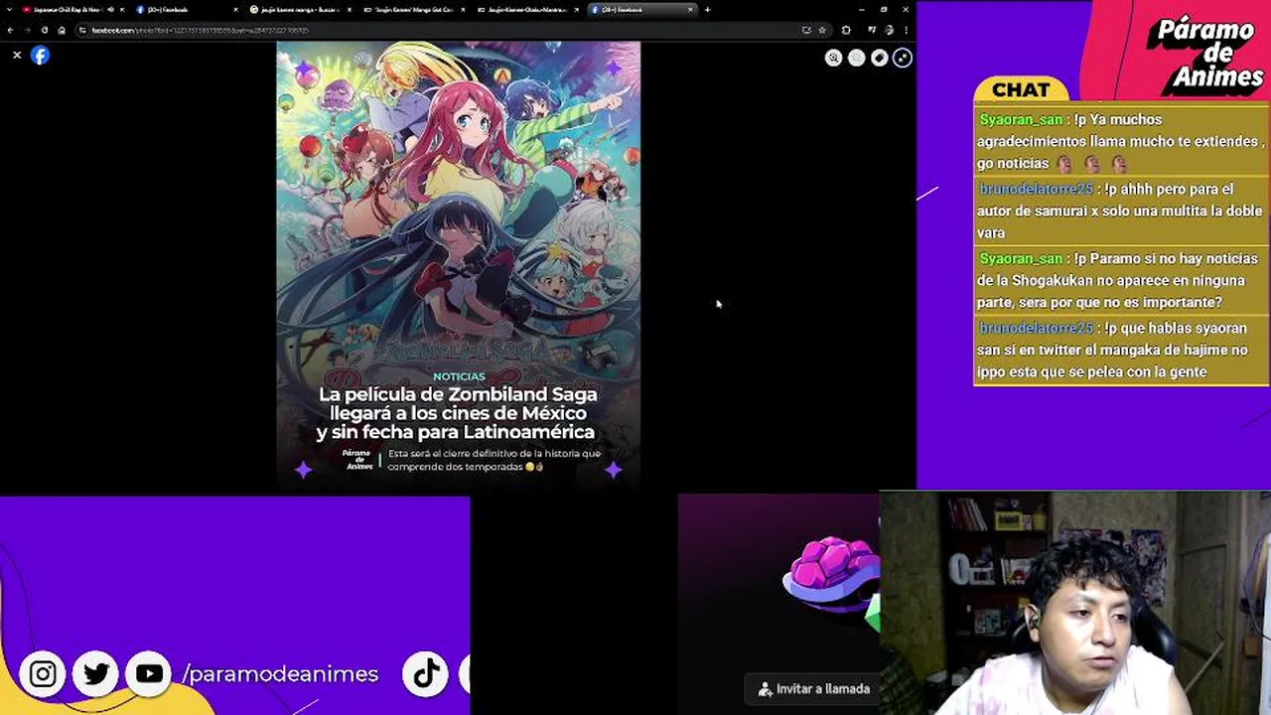1271x715 pixels.
Task: Open a new browser tab
Action: pyautogui.click(x=707, y=10)
